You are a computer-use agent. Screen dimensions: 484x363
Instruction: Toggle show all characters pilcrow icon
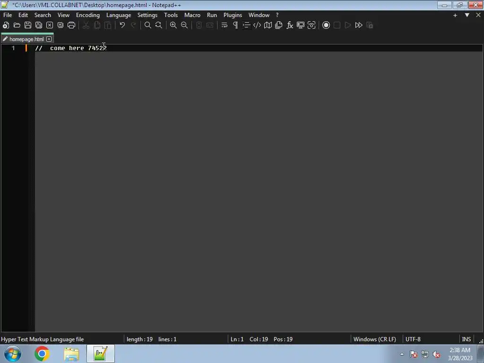point(235,26)
